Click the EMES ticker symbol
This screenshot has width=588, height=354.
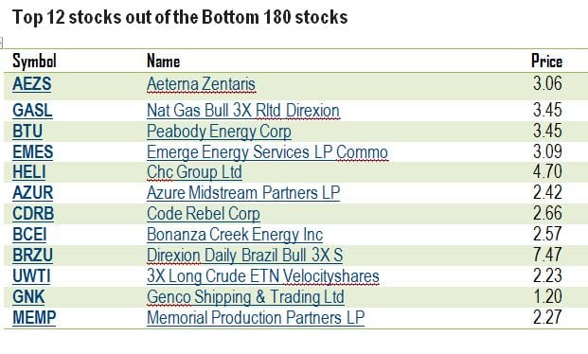33,152
